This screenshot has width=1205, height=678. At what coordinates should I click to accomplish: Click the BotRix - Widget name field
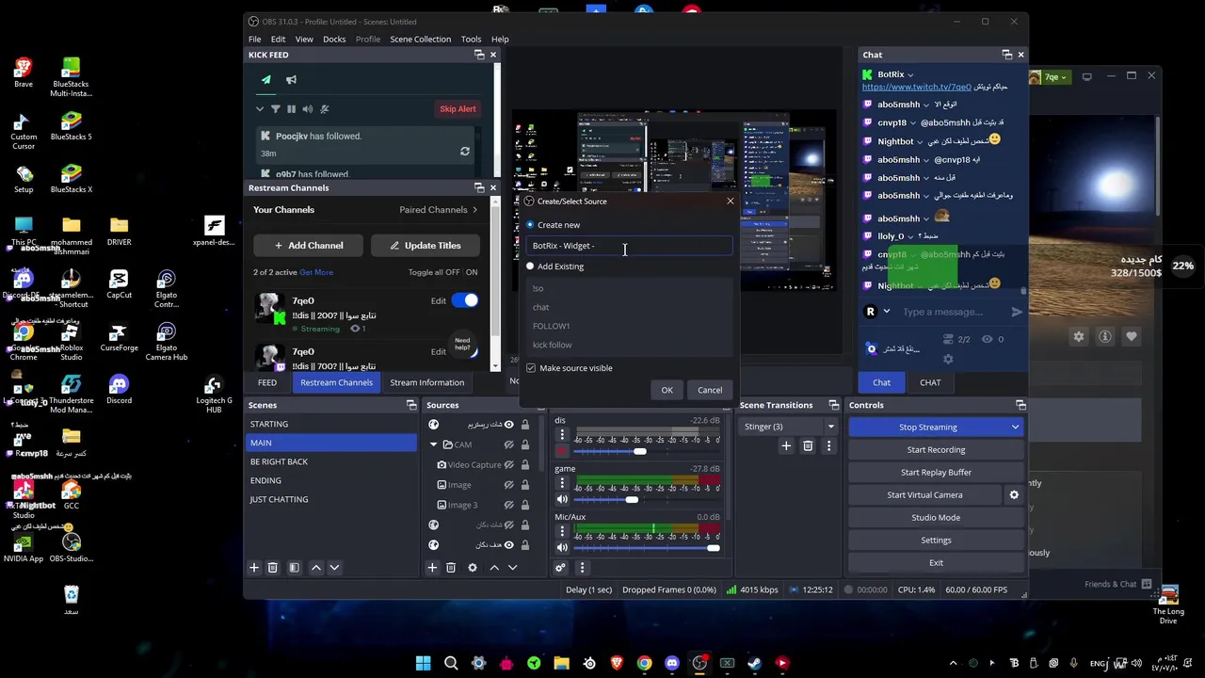point(630,246)
